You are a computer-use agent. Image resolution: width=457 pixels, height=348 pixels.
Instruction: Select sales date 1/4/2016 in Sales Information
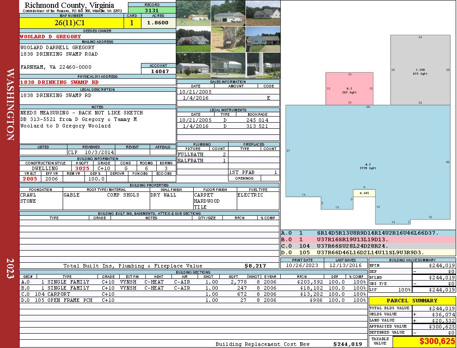point(195,98)
